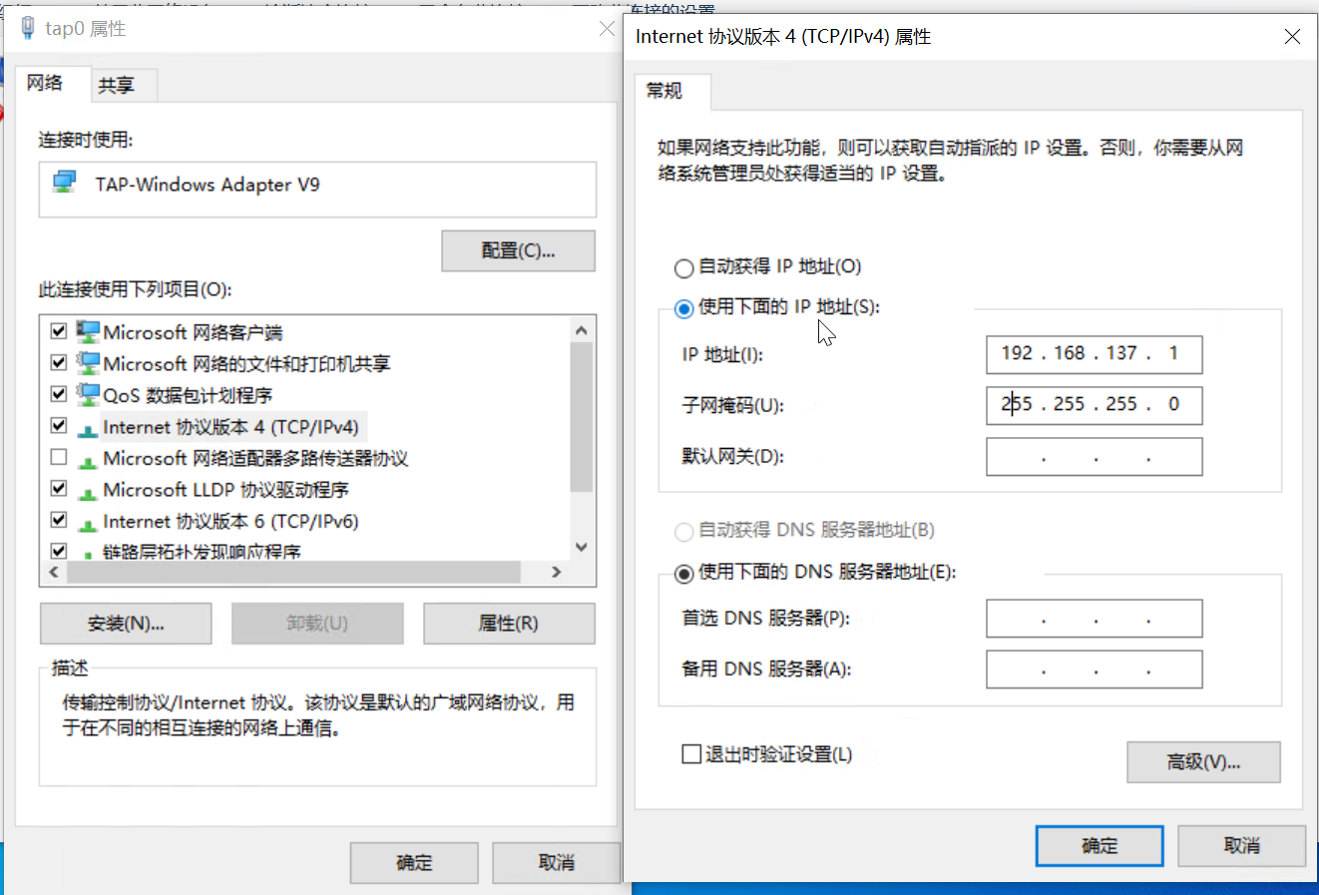
Task: Confirm with 确定 in IPv4 properties dialog
Action: pos(1099,846)
